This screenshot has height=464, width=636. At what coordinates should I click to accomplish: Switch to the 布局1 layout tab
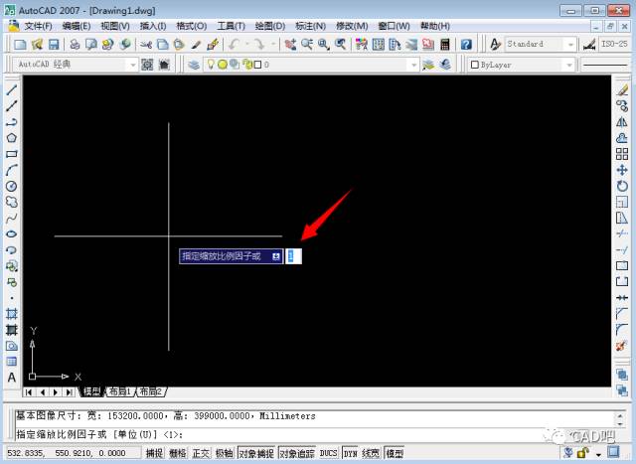(x=118, y=391)
